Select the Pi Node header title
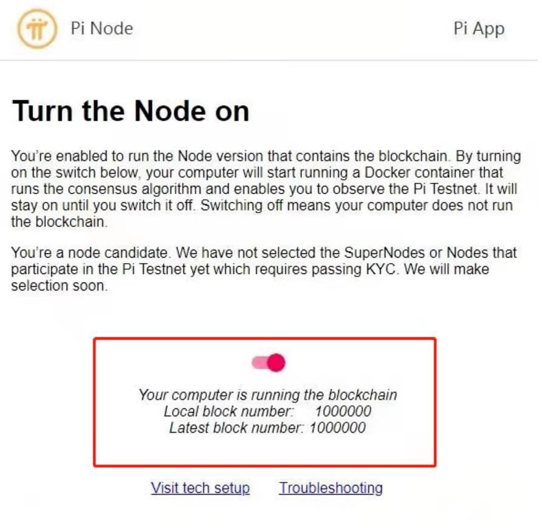The width and height of the screenshot is (542, 528). [101, 29]
